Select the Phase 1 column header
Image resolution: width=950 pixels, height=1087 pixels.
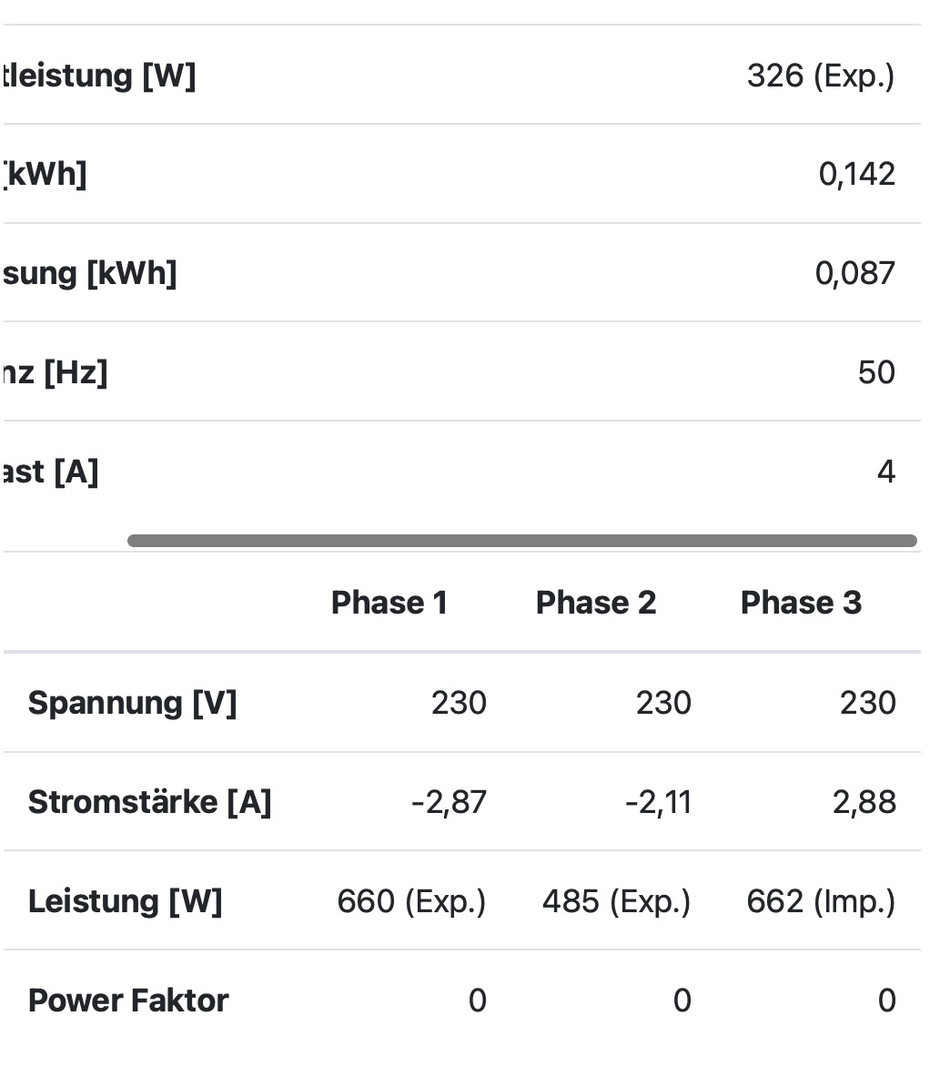tap(389, 603)
